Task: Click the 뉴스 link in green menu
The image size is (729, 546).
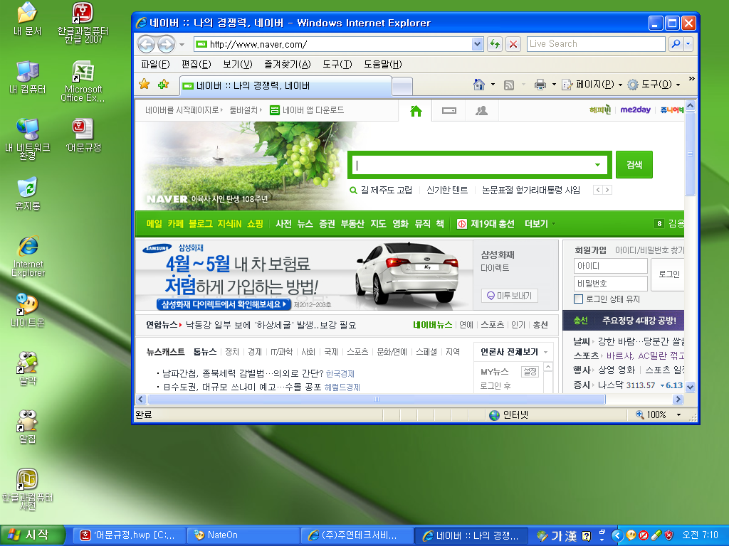Action: click(305, 224)
